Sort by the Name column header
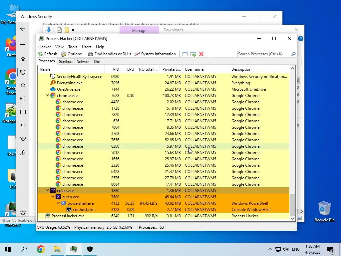The width and height of the screenshot is (341, 256). (71, 69)
